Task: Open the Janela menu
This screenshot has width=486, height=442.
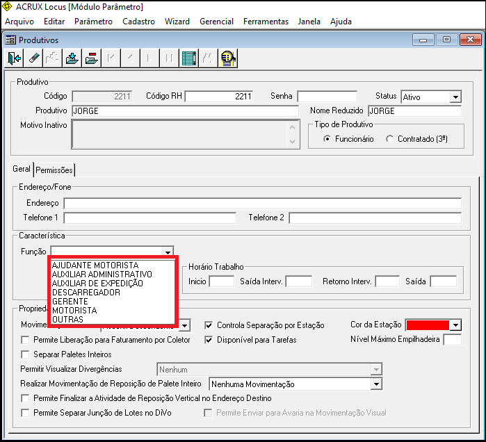Action: pos(309,22)
